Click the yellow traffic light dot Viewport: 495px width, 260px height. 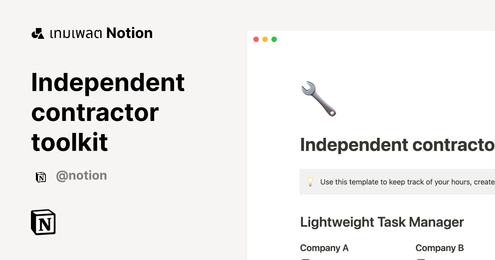coord(265,39)
